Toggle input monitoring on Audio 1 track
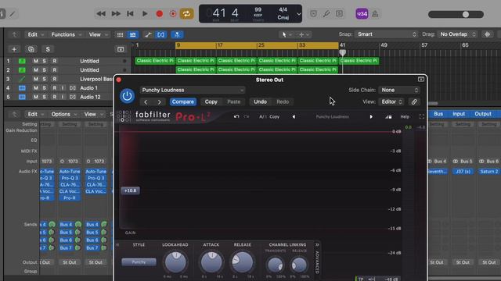Screen dimensions: 501x281 tap(63, 87)
